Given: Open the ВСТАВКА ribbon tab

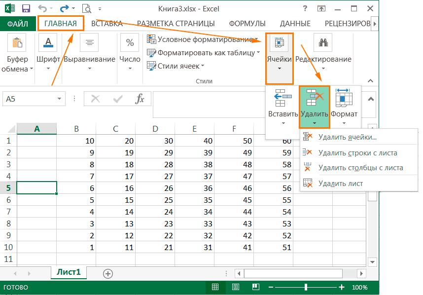Looking at the screenshot, I should coord(106,23).
